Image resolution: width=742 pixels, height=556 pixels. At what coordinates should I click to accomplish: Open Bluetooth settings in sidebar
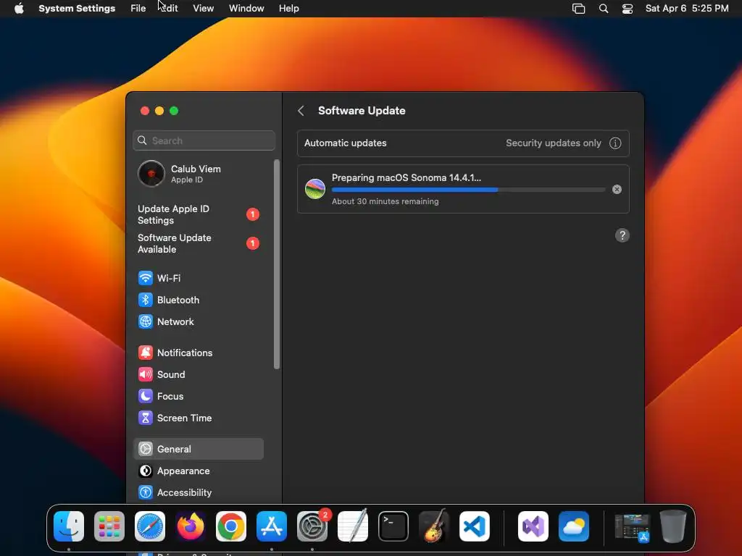[198, 300]
